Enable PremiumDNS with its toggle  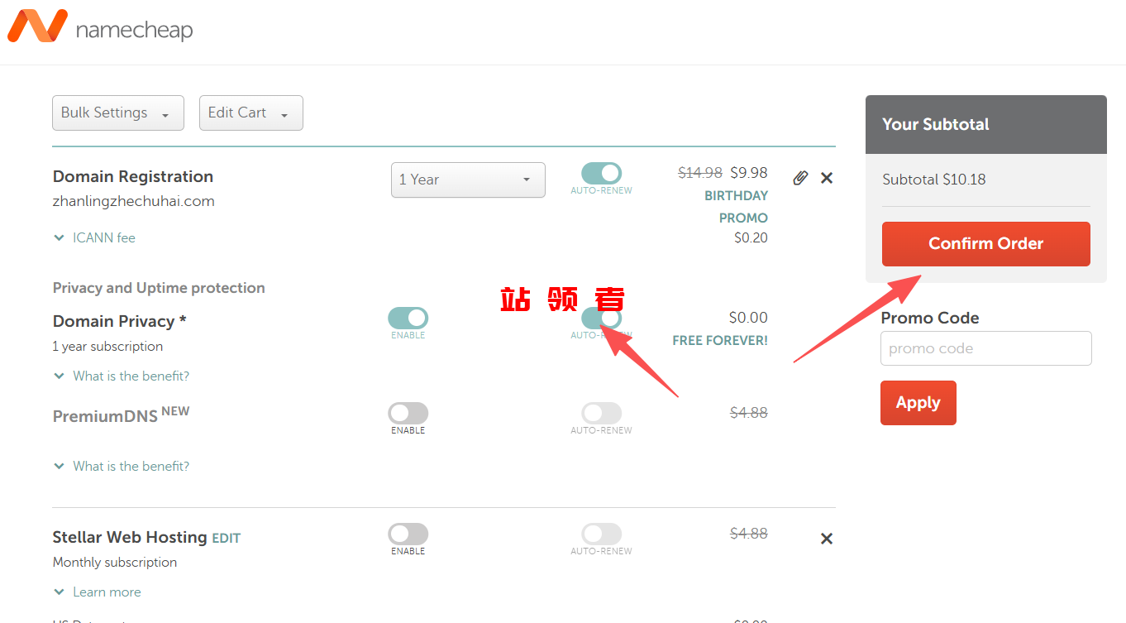click(408, 414)
